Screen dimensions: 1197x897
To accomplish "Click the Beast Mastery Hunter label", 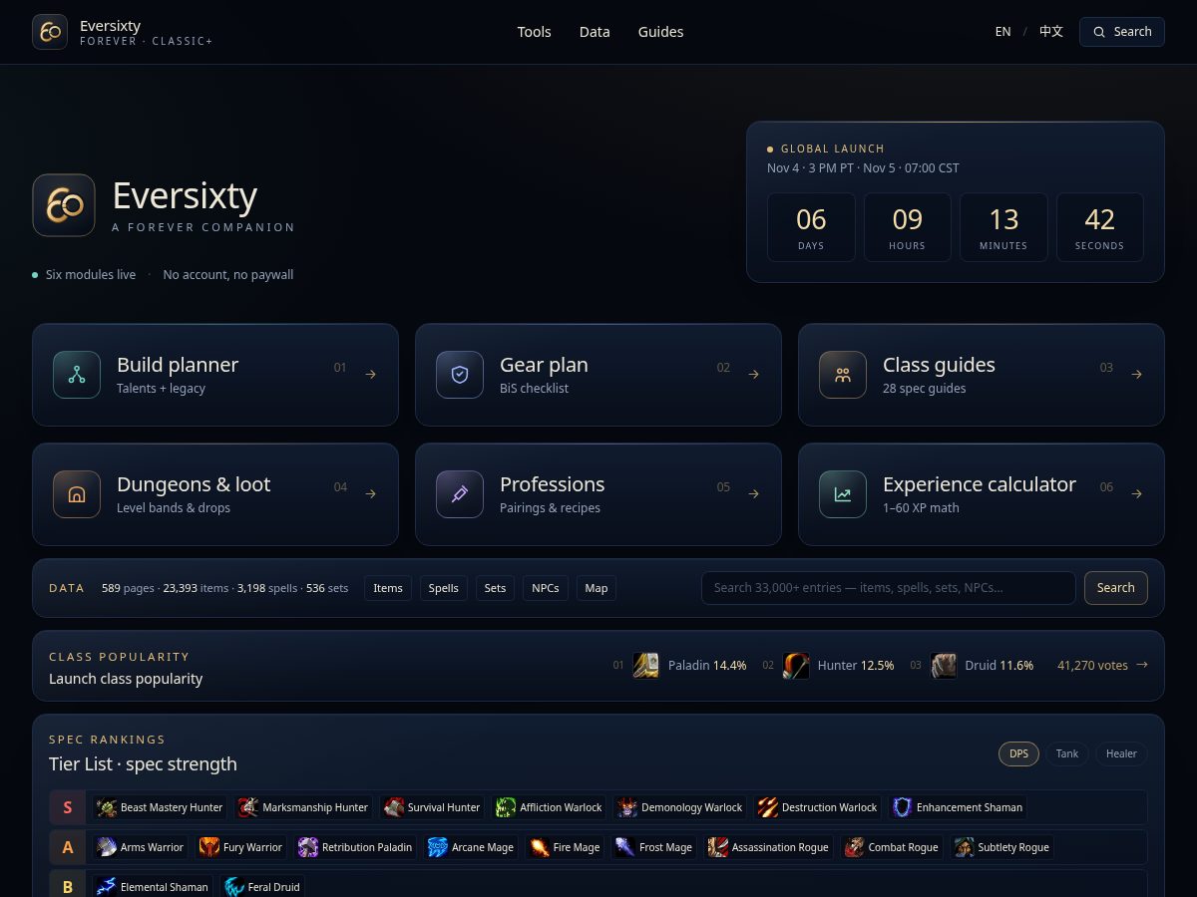I will tap(172, 807).
